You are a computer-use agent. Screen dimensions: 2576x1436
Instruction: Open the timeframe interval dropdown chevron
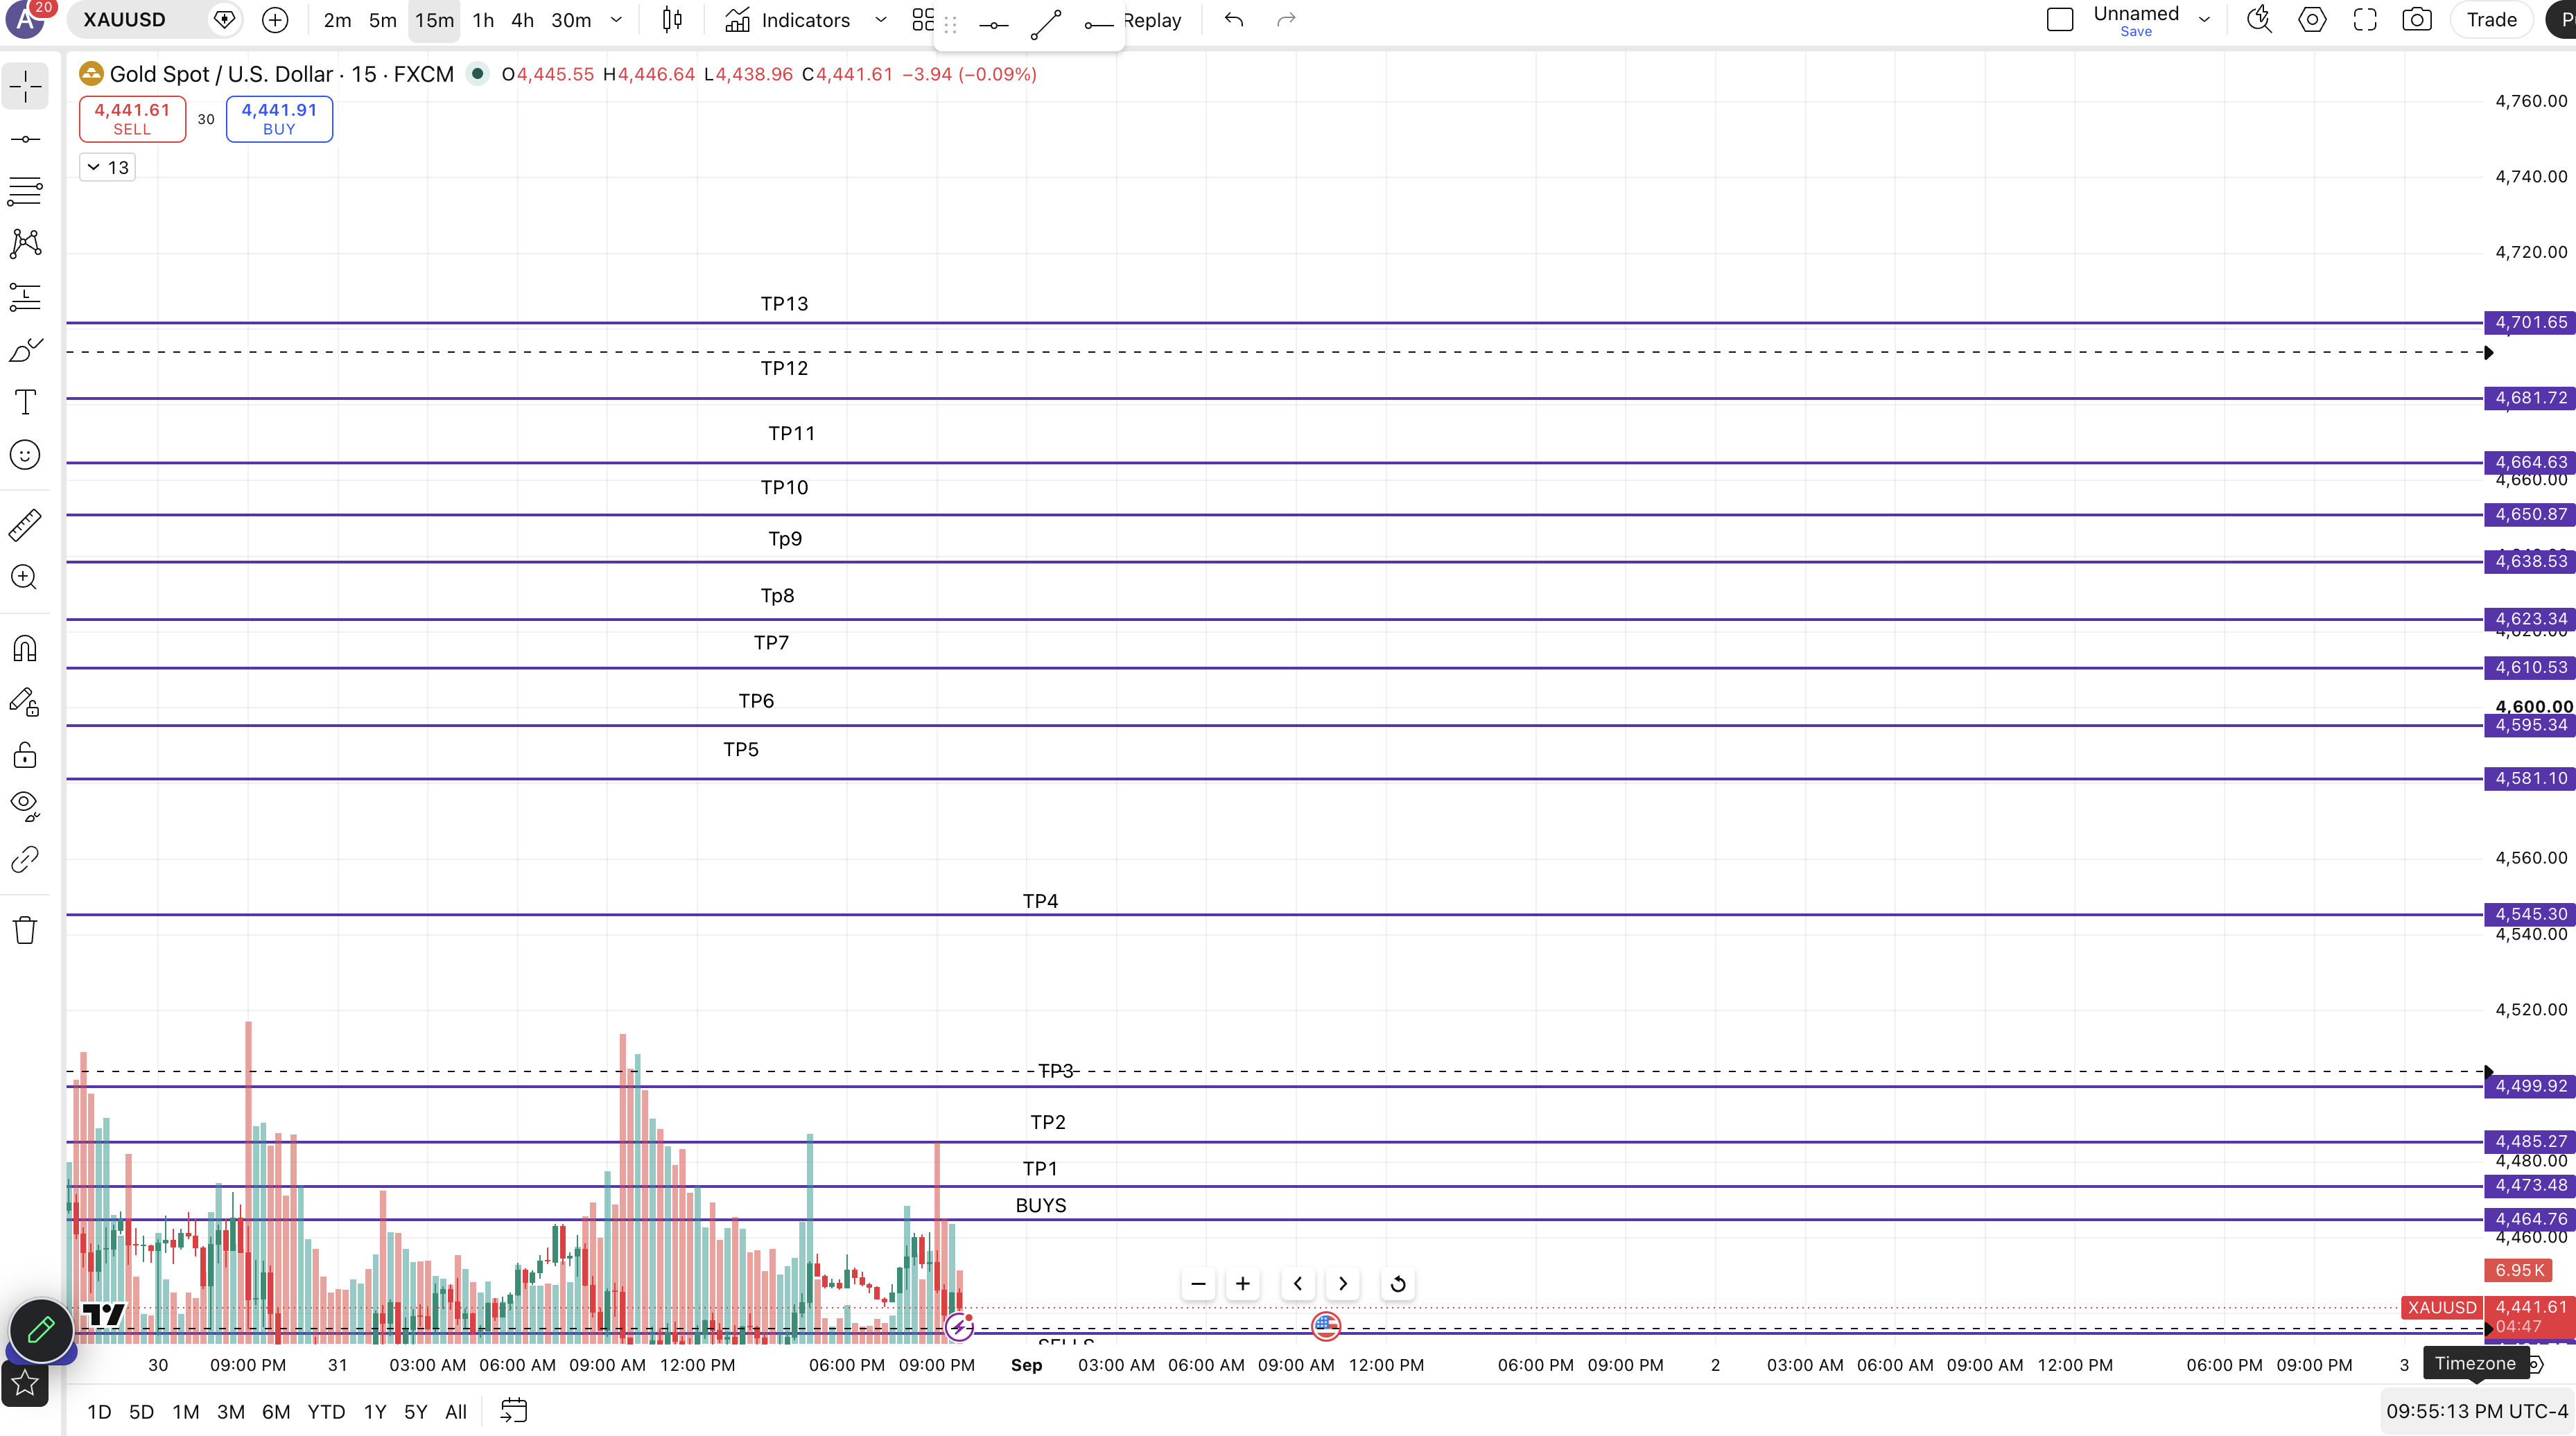click(617, 20)
